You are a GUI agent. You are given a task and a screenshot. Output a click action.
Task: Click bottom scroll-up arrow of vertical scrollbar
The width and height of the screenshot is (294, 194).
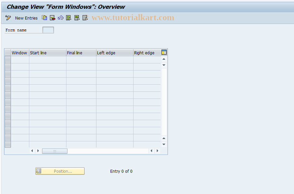pyautogui.click(x=164, y=138)
